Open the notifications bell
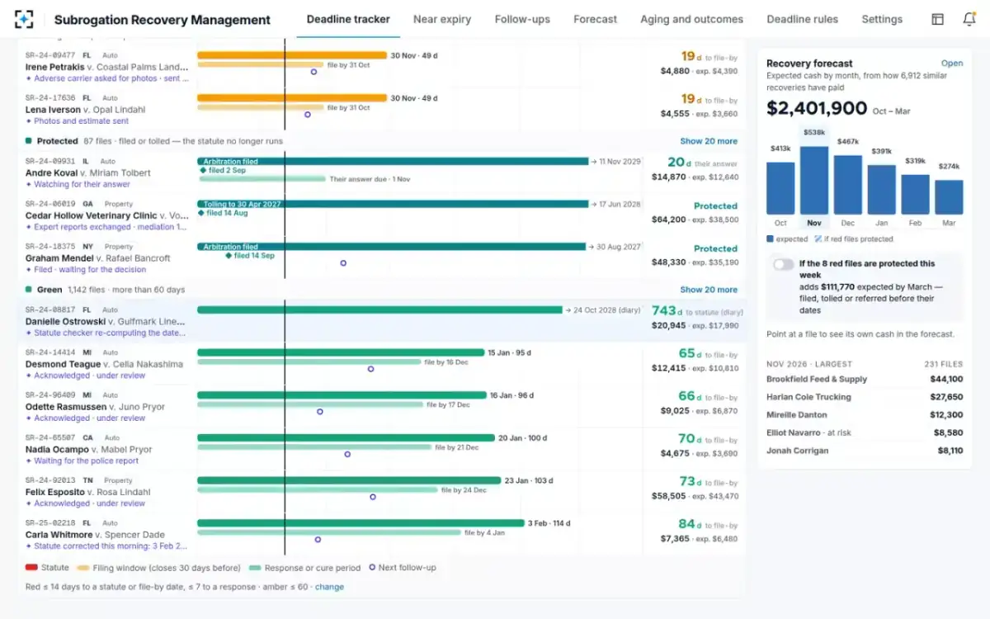 pyautogui.click(x=969, y=19)
